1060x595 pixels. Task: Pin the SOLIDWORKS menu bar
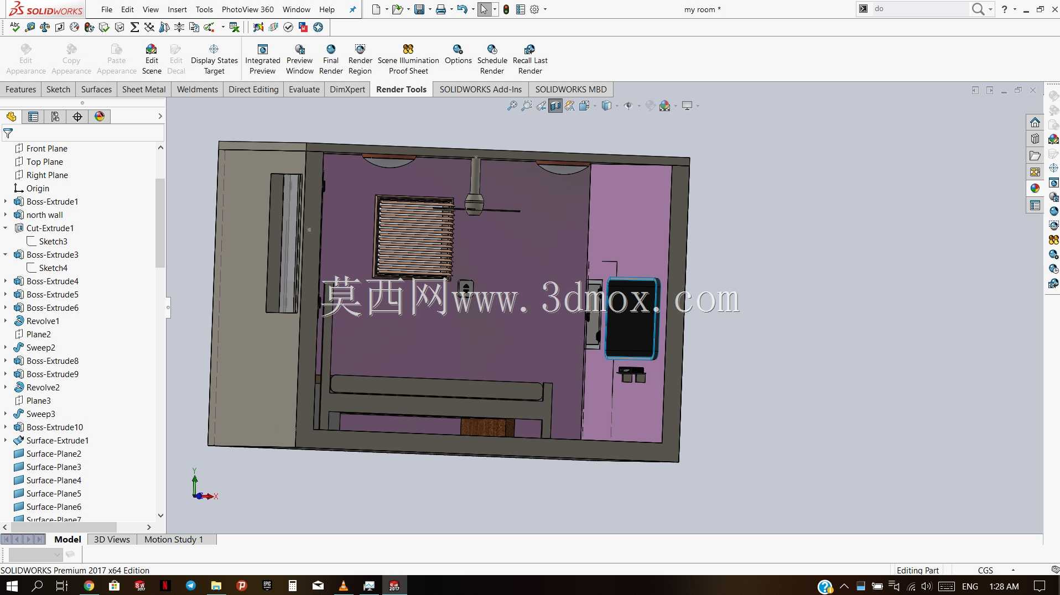click(353, 9)
